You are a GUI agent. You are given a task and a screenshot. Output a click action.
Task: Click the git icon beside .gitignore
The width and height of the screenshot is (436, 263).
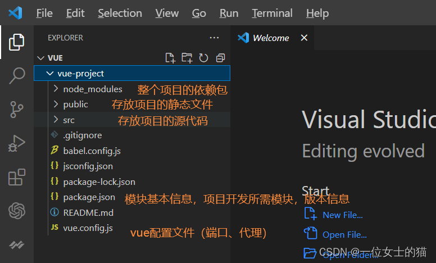(54, 134)
